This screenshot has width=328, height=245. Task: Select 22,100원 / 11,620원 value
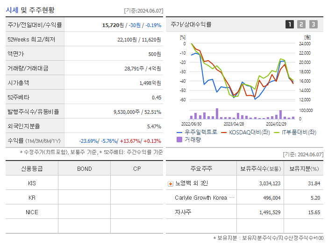coord(139,40)
